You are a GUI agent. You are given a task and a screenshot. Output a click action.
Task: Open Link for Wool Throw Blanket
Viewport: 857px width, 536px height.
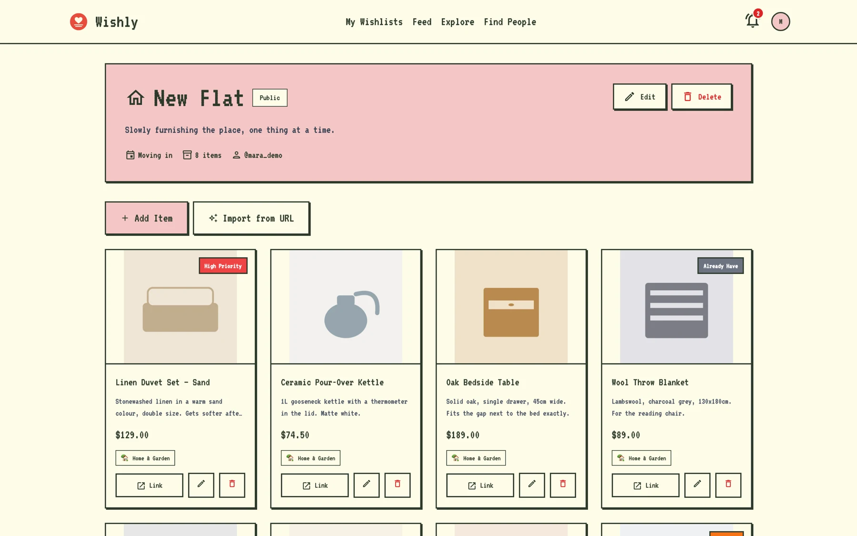(x=646, y=485)
